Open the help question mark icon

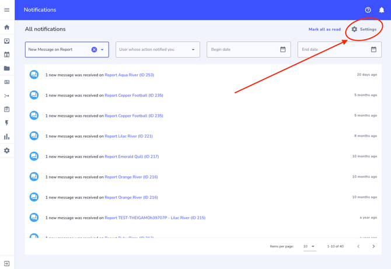pyautogui.click(x=368, y=10)
